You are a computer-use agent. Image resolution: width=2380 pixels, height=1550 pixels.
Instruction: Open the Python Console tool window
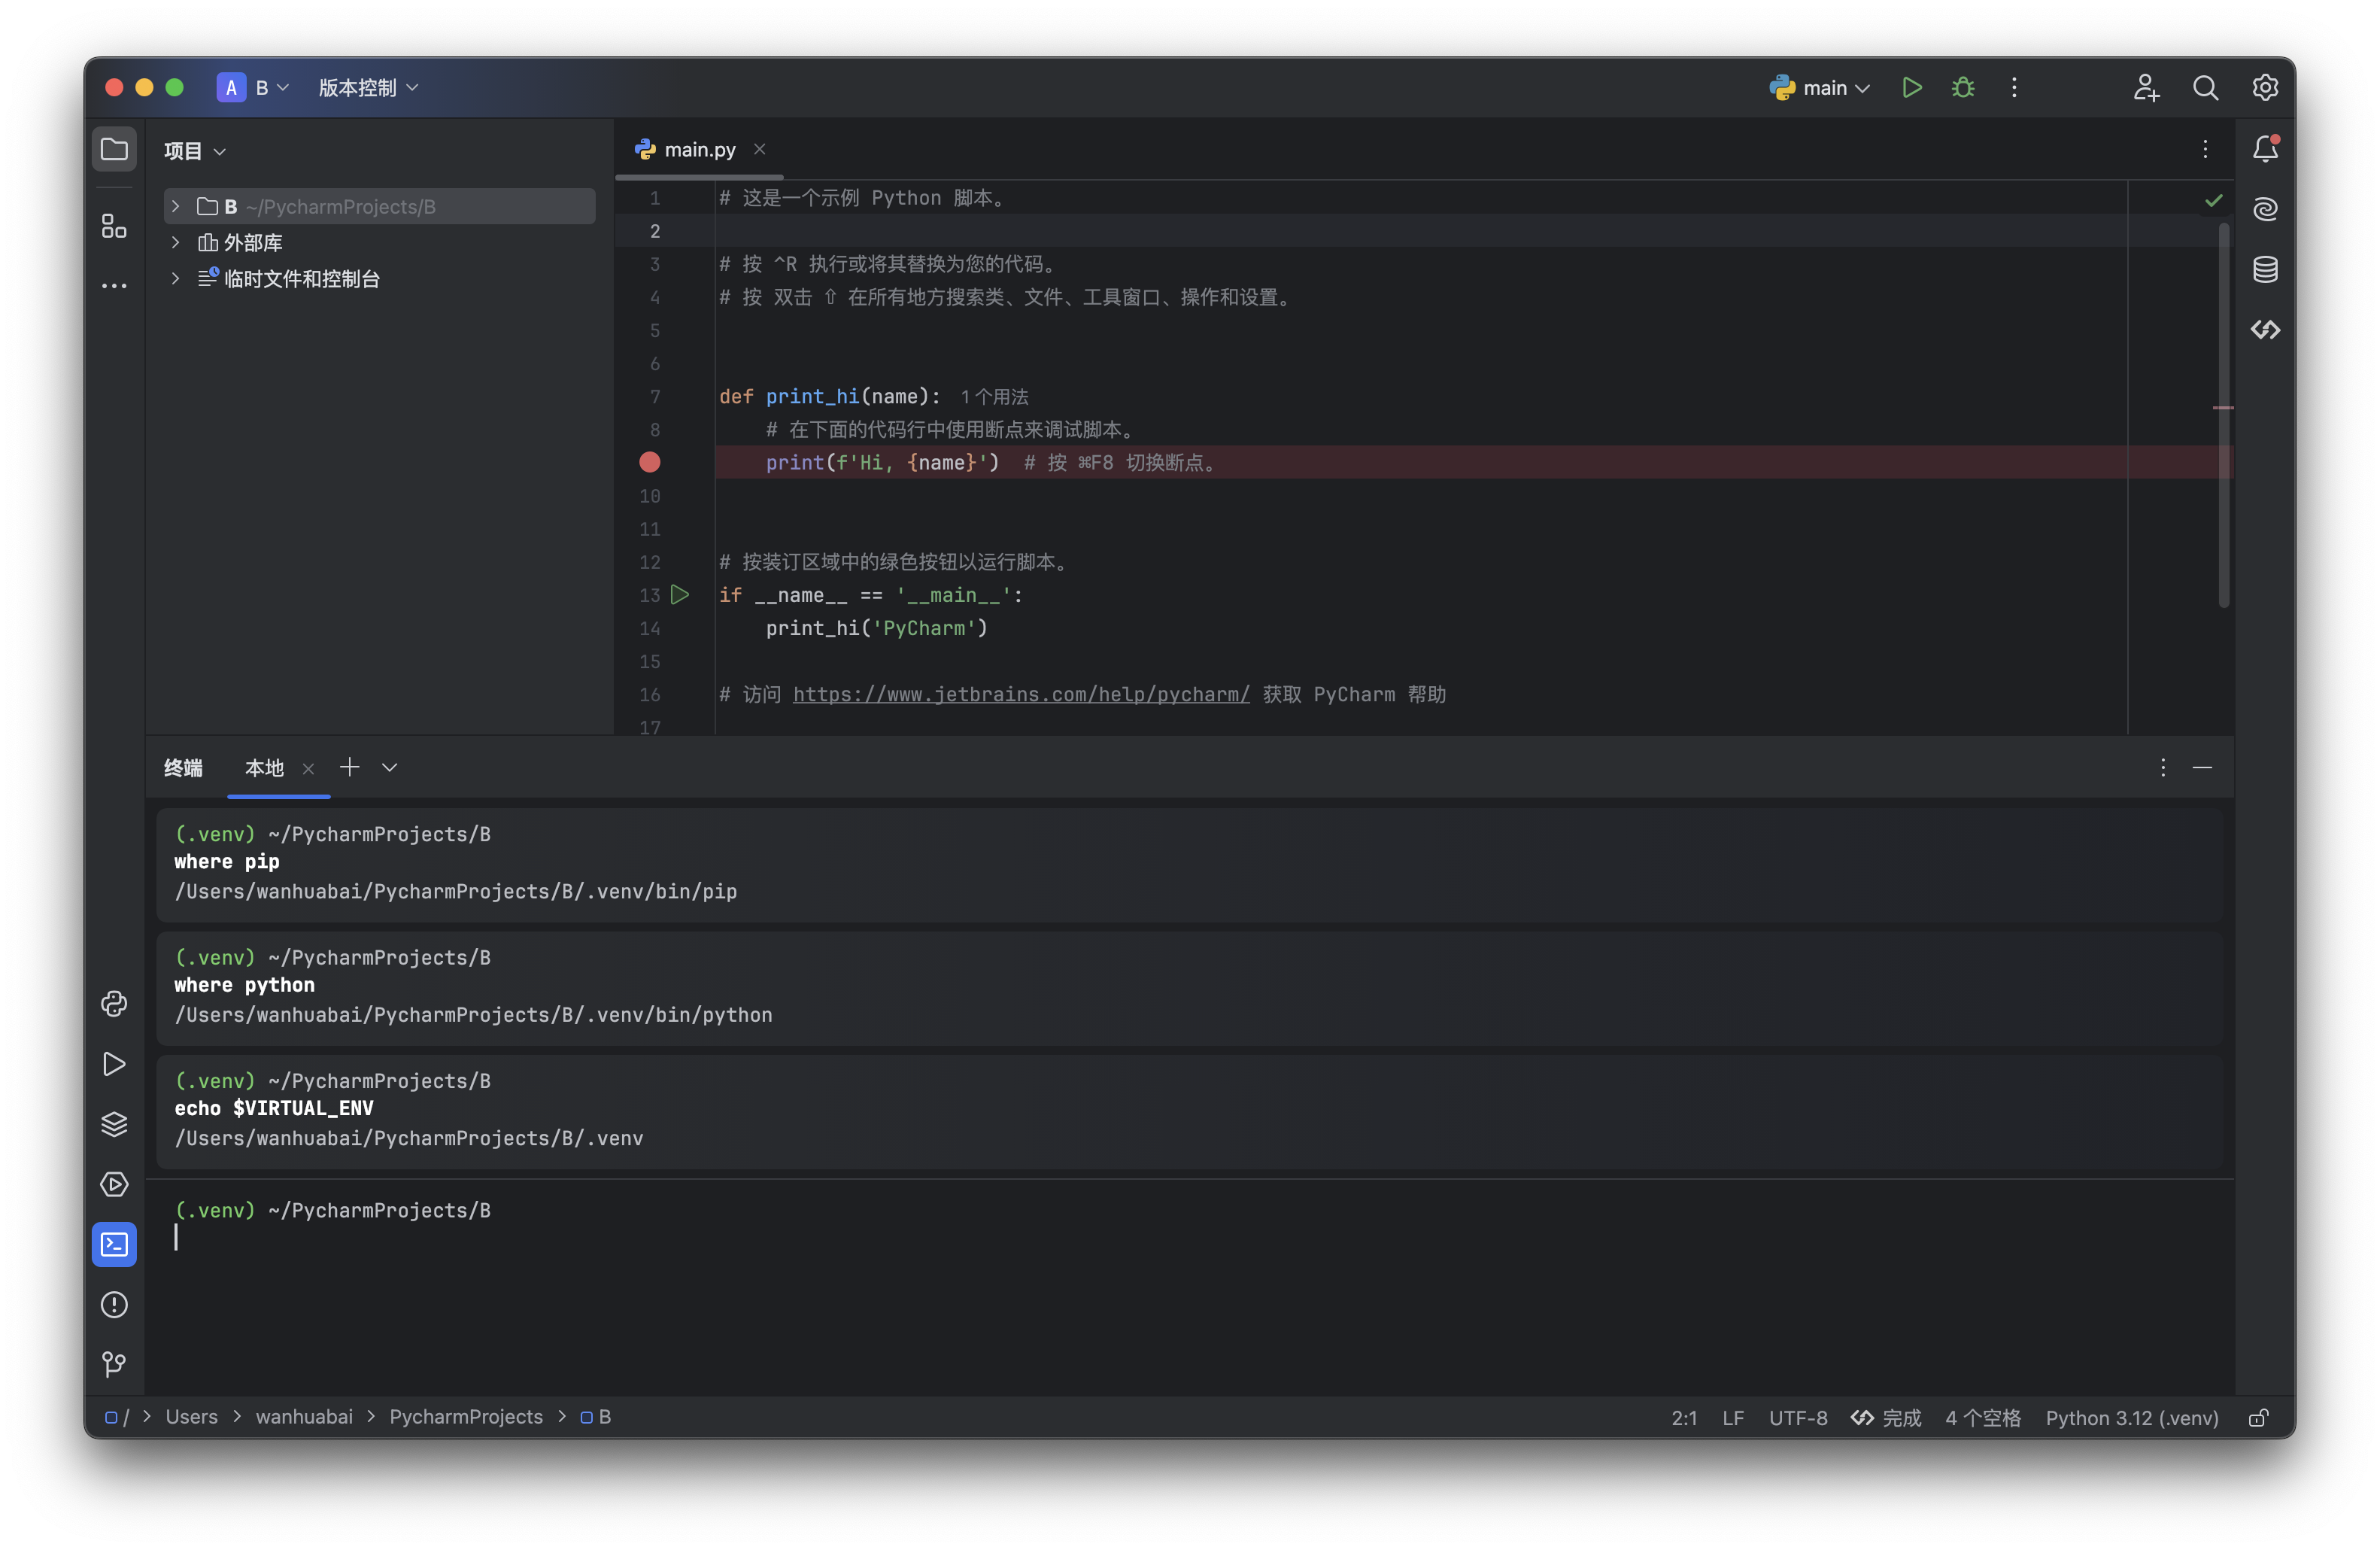pos(114,1004)
